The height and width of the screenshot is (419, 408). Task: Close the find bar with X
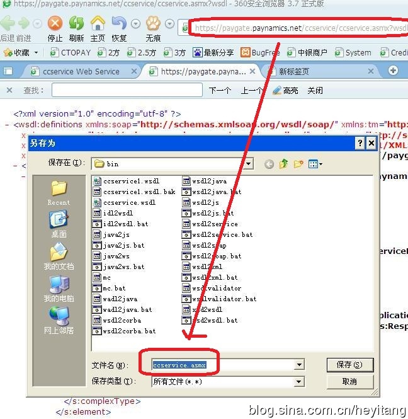tap(9, 90)
